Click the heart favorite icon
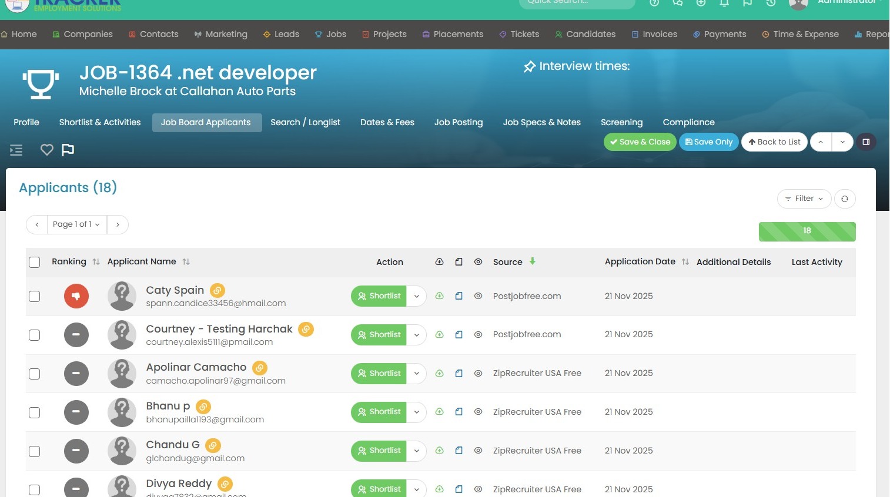 (x=46, y=150)
